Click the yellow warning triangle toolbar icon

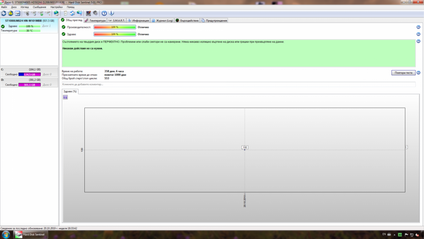pyautogui.click(x=11, y=13)
